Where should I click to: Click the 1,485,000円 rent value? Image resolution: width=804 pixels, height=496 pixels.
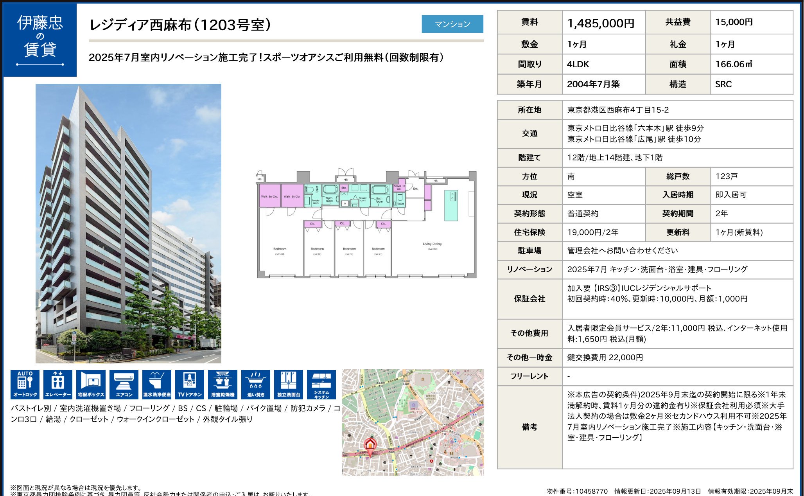coord(600,23)
